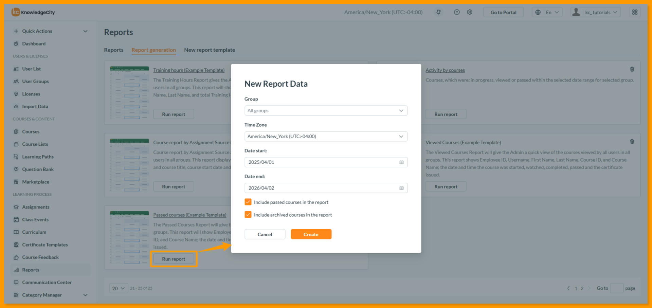
Task: Change the page size dropdown showing 20
Action: (x=119, y=288)
